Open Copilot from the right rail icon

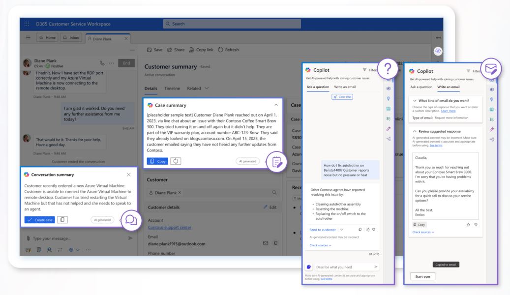pos(438,51)
